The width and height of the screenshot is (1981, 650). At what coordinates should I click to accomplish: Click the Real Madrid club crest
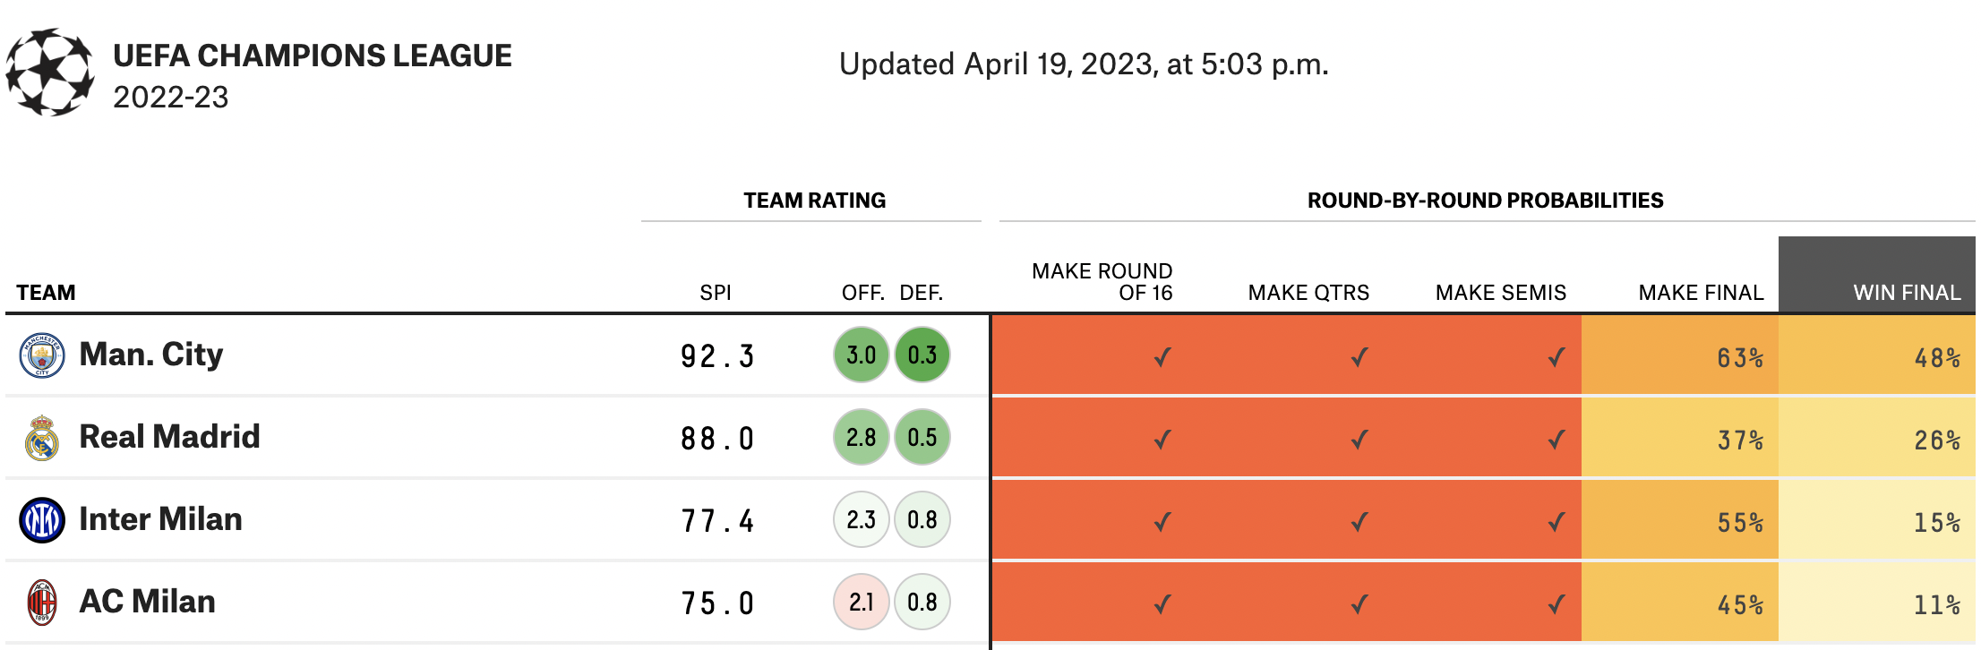coord(42,438)
